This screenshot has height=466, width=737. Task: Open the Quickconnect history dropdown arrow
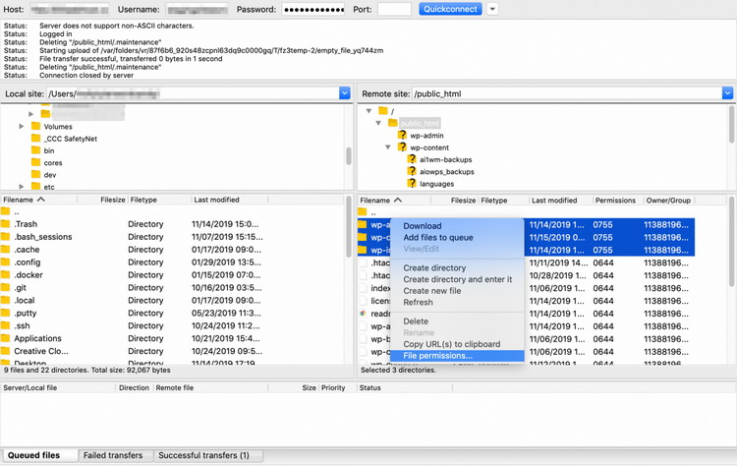pos(492,9)
